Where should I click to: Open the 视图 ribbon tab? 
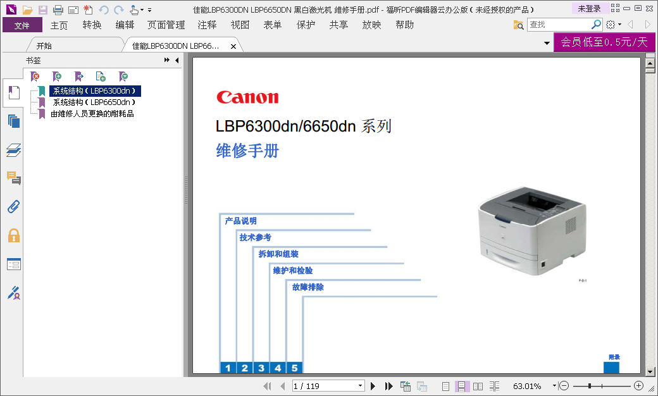point(240,25)
